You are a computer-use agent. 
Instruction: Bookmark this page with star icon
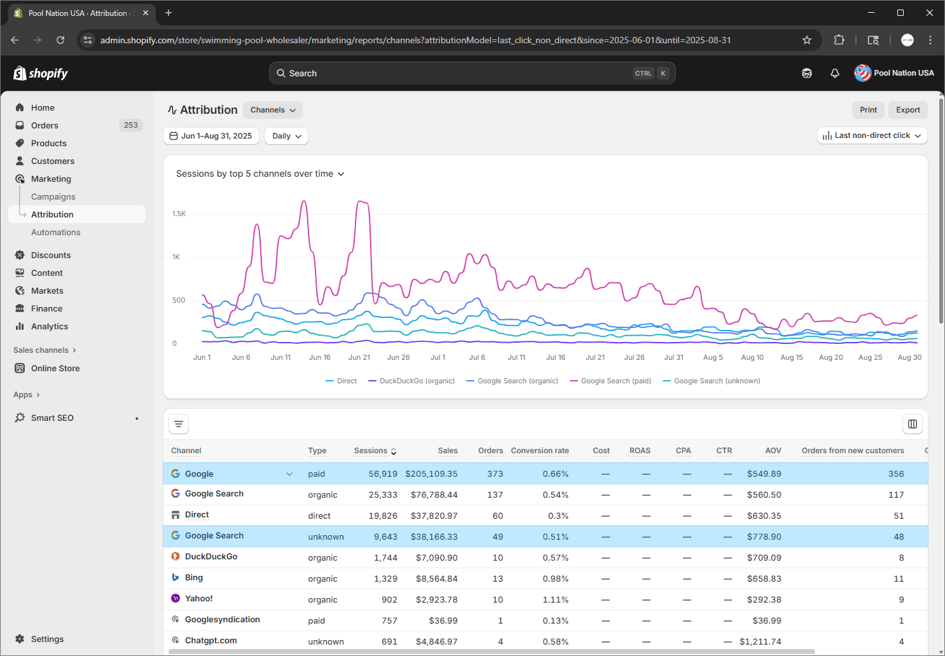pos(807,40)
